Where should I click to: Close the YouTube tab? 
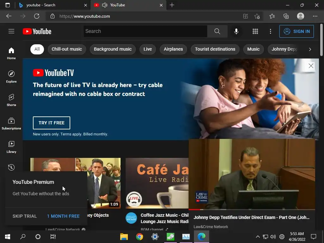(161, 5)
